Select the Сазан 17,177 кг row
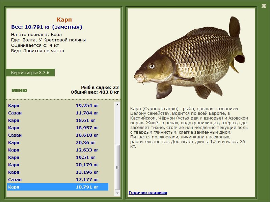This screenshot has width=270, height=202. [58, 179]
